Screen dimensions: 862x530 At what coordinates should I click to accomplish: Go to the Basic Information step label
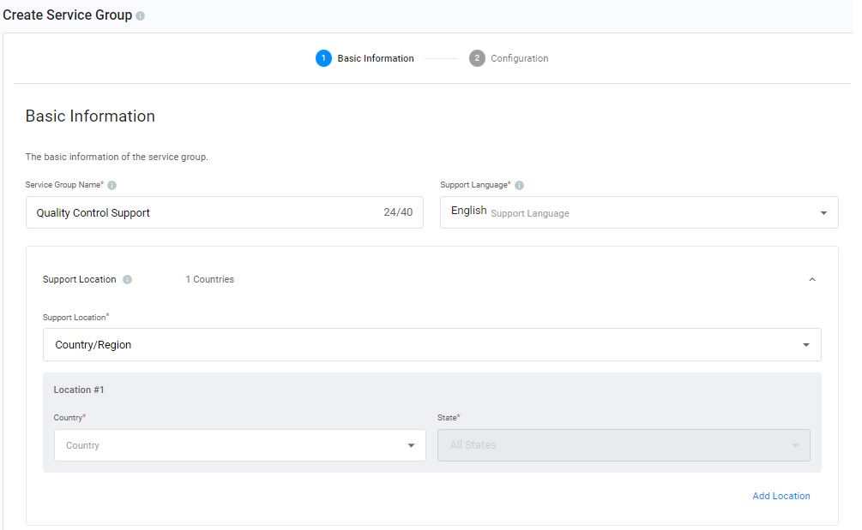point(376,58)
